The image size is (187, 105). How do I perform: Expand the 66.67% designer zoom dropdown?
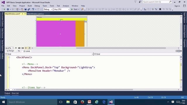pyautogui.click(x=9, y=48)
